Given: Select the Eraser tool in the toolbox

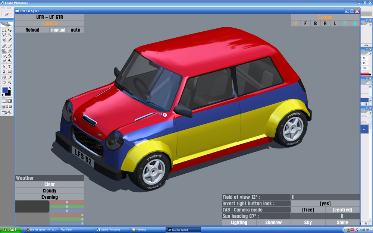Looking at the screenshot, I should [4, 56].
